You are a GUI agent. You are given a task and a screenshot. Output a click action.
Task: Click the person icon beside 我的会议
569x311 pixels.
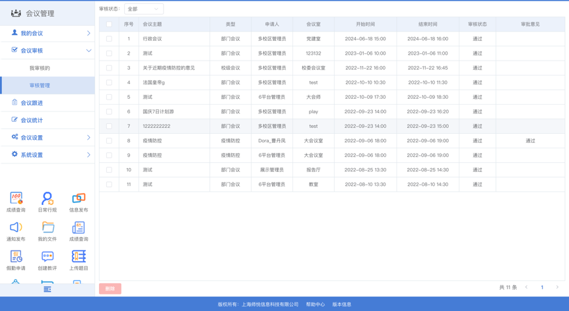coord(15,32)
